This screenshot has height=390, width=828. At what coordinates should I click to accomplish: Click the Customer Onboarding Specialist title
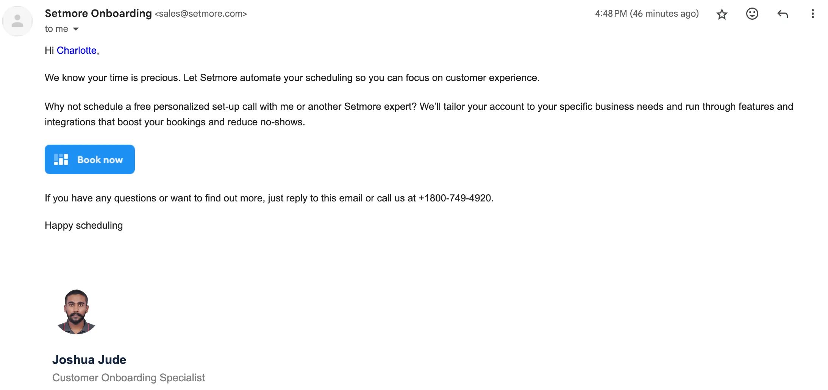128,378
